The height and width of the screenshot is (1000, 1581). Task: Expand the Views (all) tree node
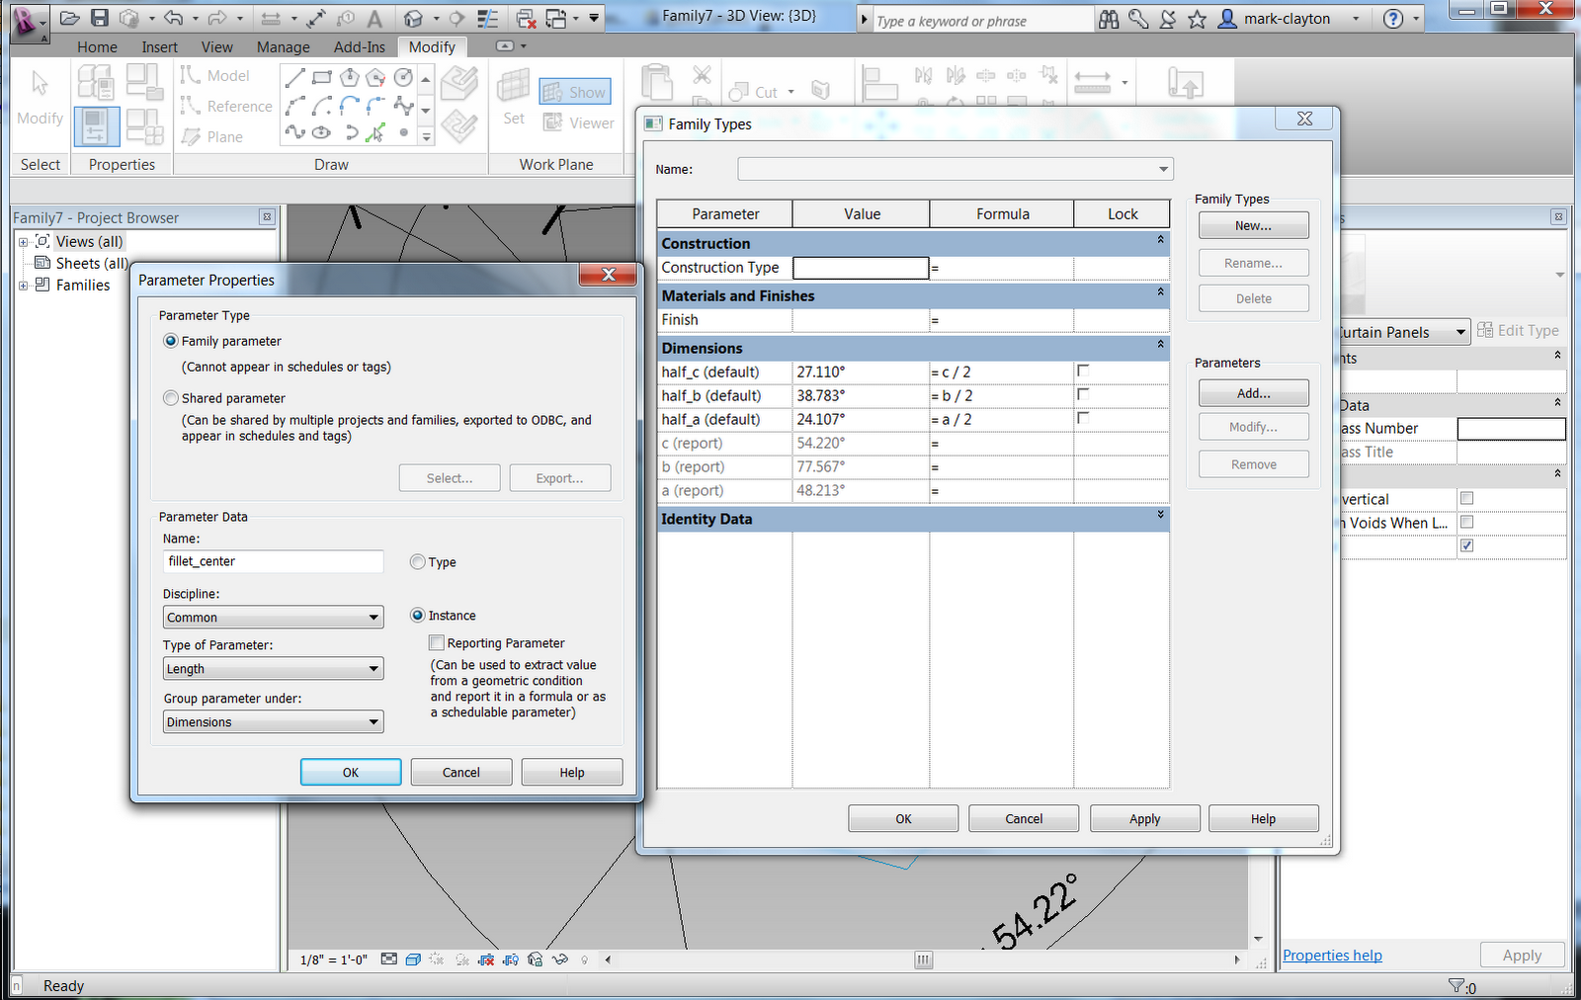coord(23,242)
